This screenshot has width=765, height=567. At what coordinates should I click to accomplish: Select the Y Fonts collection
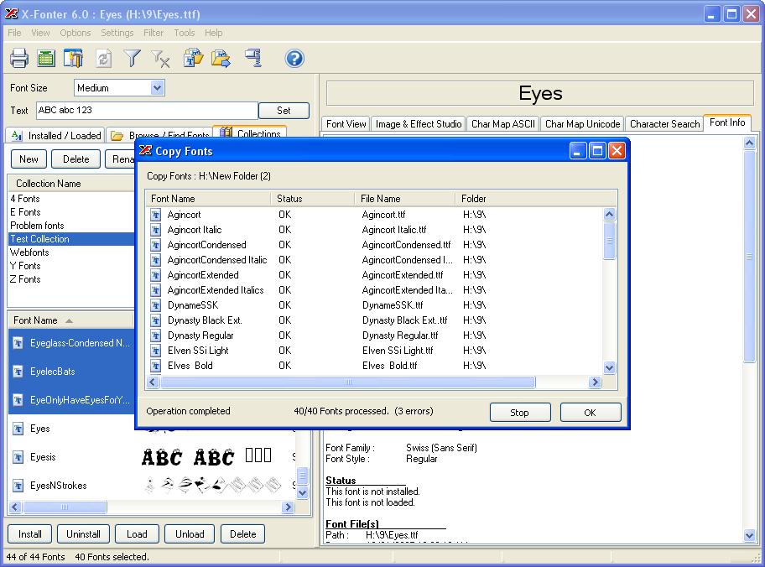(x=25, y=266)
